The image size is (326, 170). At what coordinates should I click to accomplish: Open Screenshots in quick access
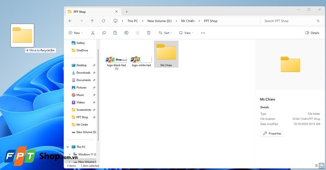(81, 110)
